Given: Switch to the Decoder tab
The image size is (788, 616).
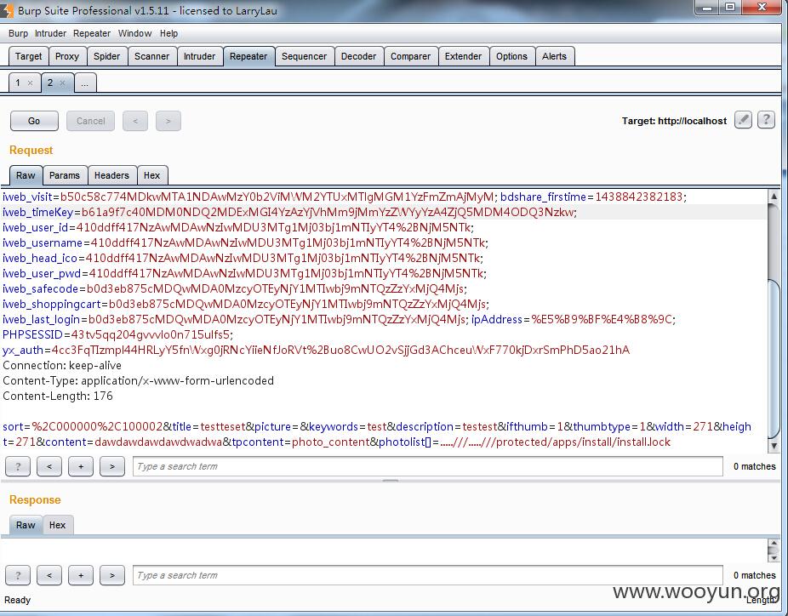Looking at the screenshot, I should (359, 56).
